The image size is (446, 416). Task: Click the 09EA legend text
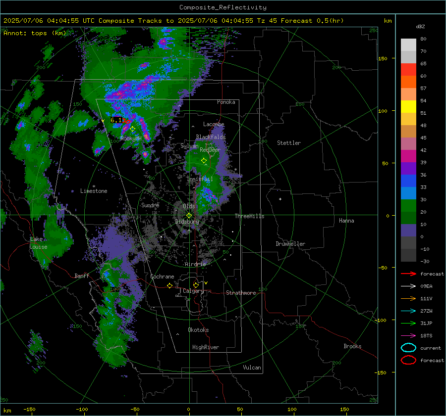[x=426, y=286]
